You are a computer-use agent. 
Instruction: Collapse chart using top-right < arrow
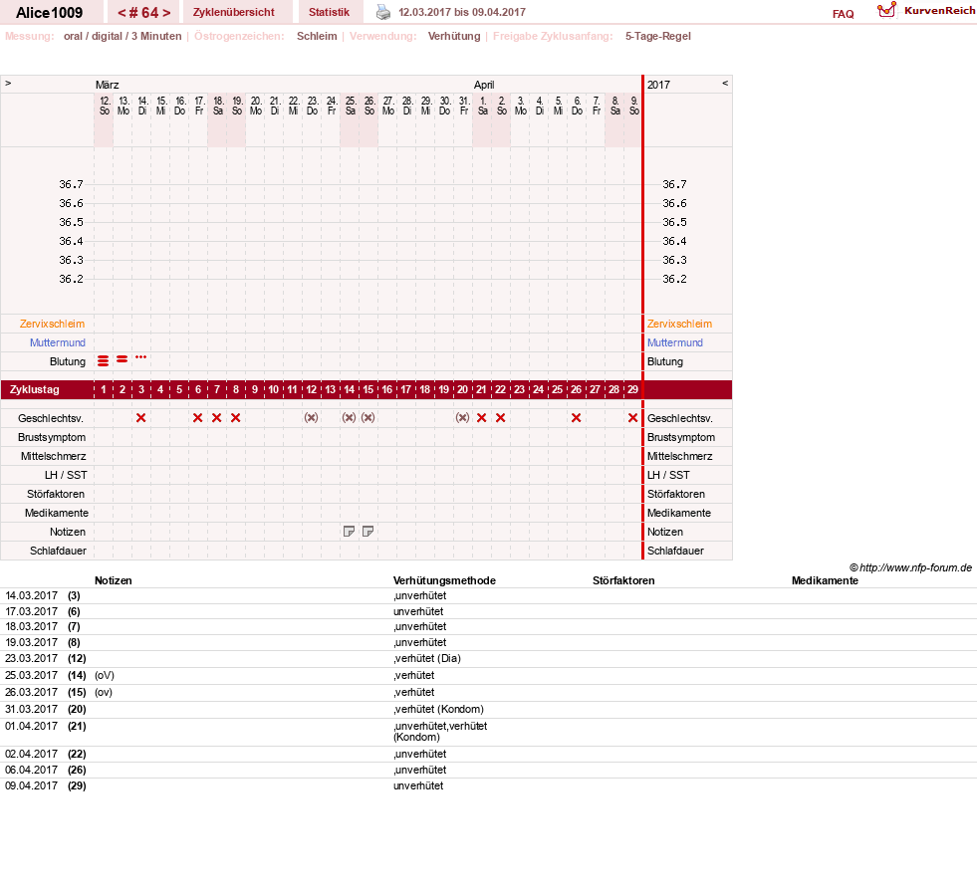[x=725, y=83]
